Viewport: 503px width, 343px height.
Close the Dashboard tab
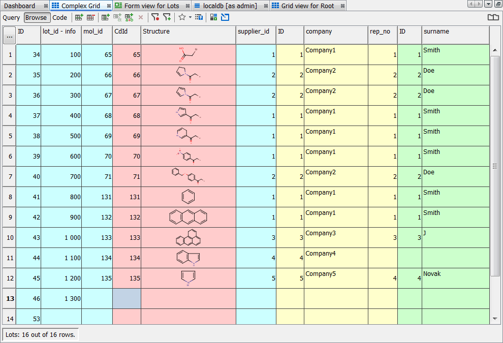tap(46, 6)
